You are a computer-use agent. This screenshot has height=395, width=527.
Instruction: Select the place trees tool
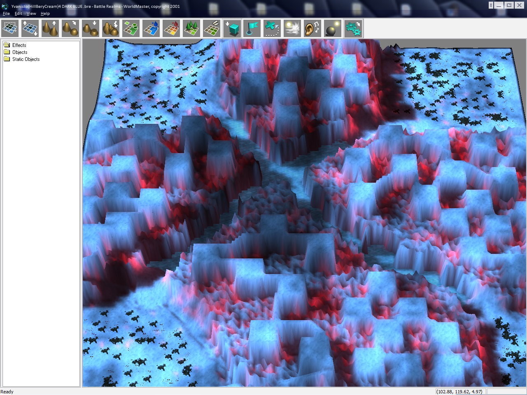click(191, 29)
